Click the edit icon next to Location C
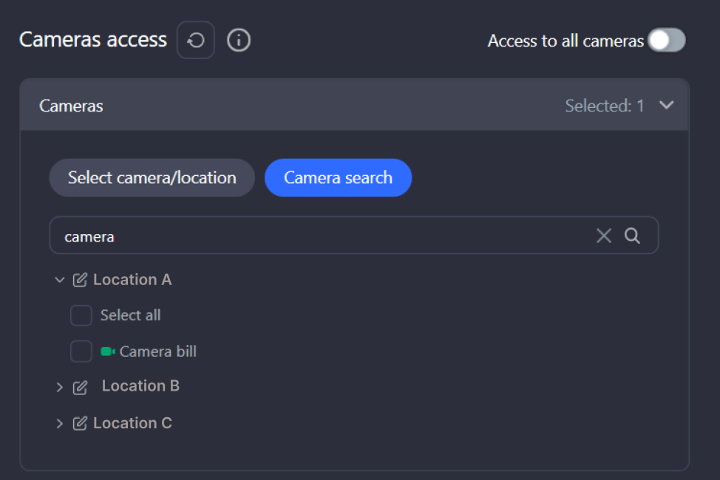This screenshot has width=720, height=480. 80,424
